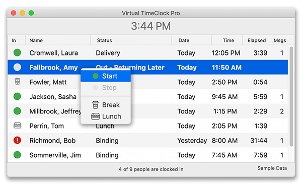The image size is (303, 186).
Task: Click burger lunch icon for Perrin, Tom
Action: pos(18,126)
